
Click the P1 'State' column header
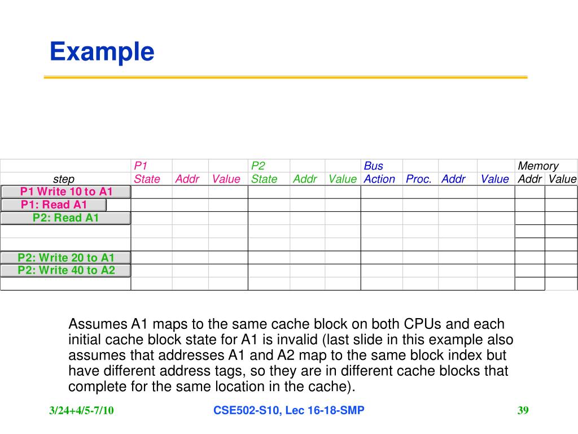pyautogui.click(x=147, y=179)
